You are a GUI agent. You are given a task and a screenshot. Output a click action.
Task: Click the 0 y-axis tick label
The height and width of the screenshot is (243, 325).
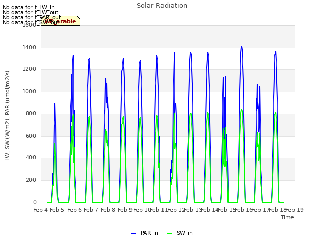coord(35,202)
